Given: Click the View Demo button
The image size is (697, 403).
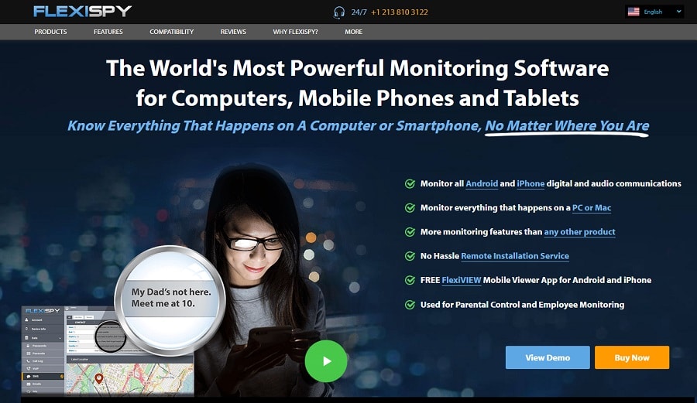Looking at the screenshot, I should pos(548,357).
